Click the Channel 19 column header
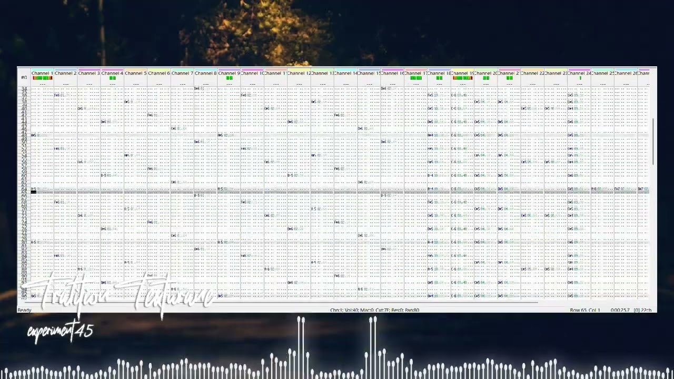This screenshot has height=379, width=674. click(462, 73)
